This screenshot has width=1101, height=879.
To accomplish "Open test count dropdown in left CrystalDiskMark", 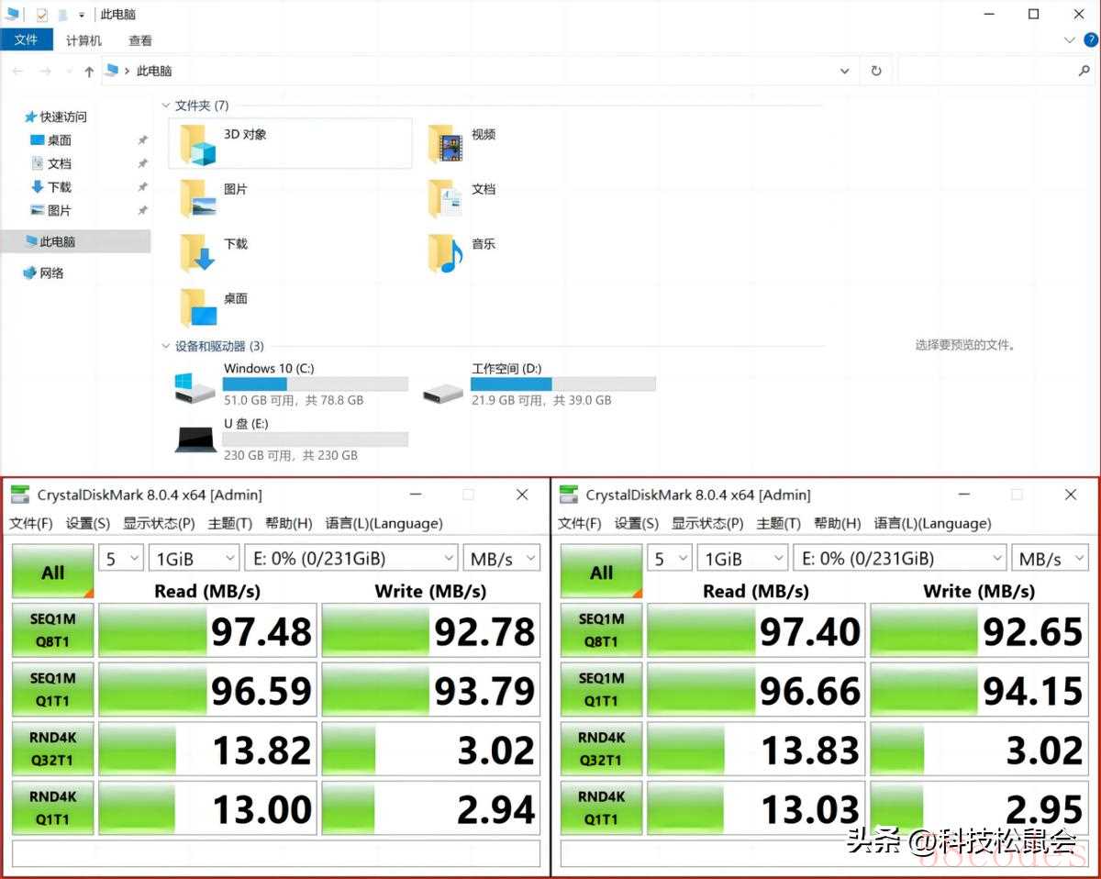I will [x=121, y=558].
